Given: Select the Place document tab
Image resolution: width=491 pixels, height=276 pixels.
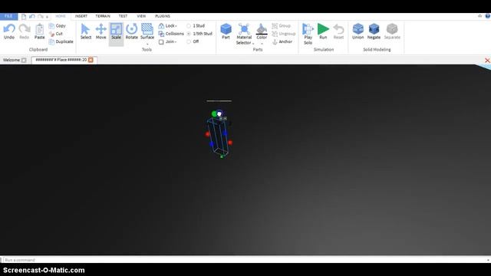Looking at the screenshot, I should pyautogui.click(x=61, y=60).
